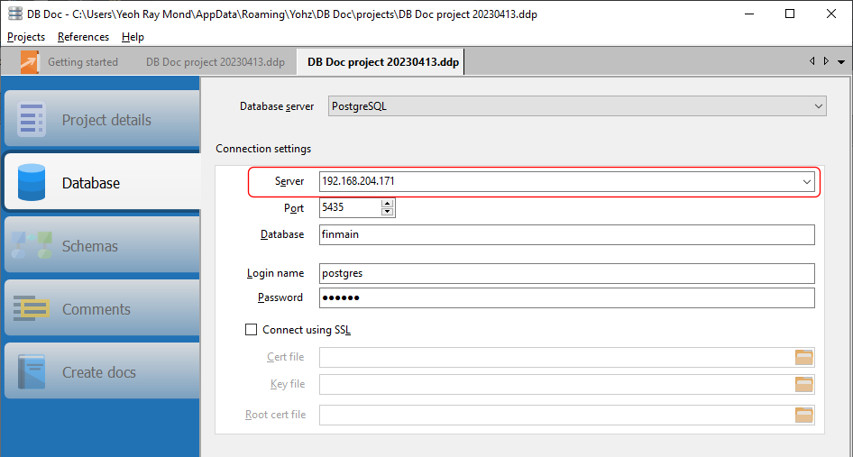Click the Database name input field
The image size is (853, 457).
pos(566,234)
